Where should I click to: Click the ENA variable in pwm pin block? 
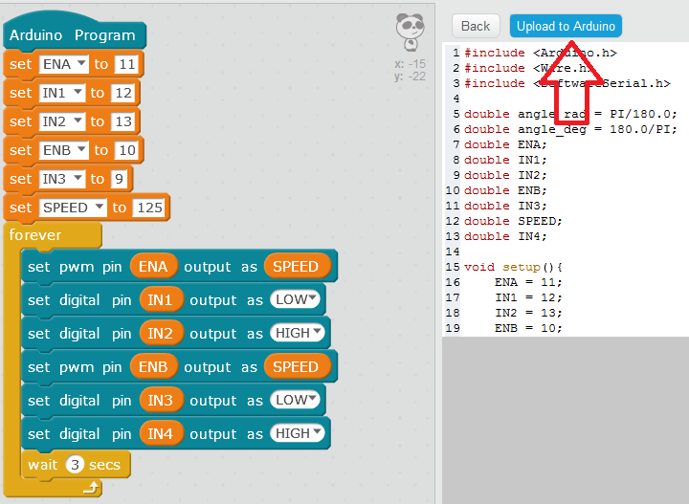coord(154,267)
